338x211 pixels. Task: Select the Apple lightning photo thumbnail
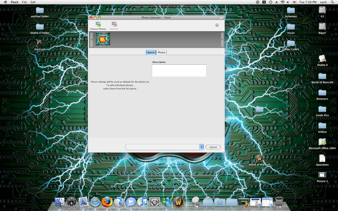coord(103,39)
